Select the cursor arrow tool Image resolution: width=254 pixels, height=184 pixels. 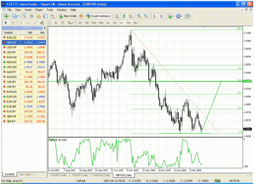tap(6, 23)
